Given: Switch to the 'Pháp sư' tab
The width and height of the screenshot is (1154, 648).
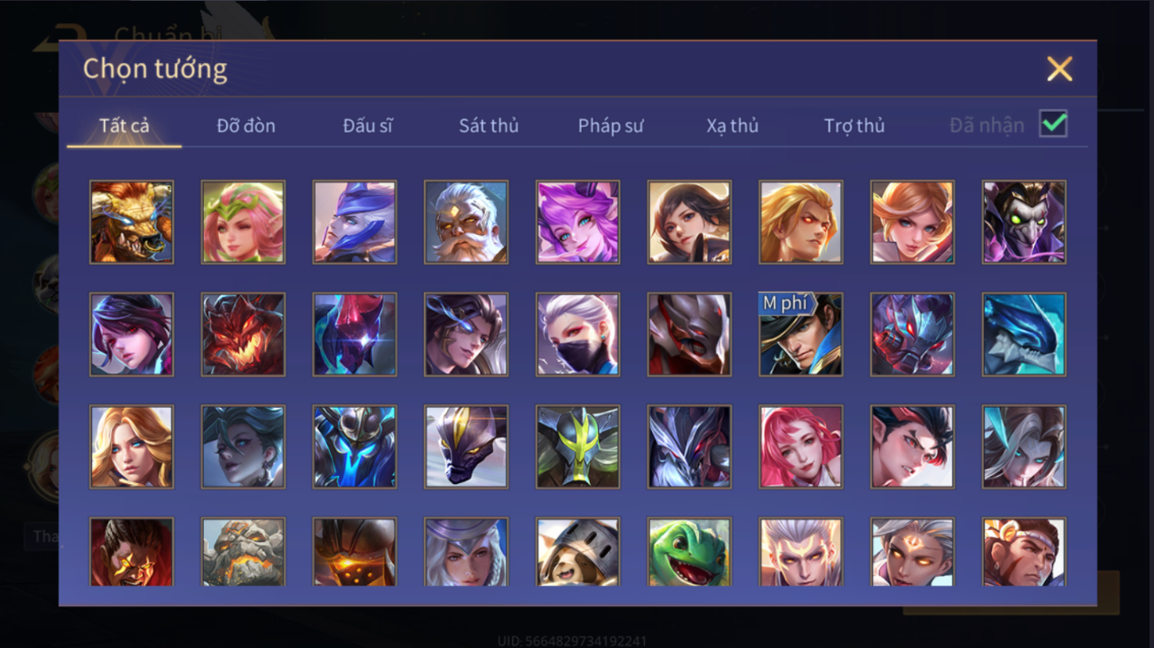Looking at the screenshot, I should pos(610,126).
